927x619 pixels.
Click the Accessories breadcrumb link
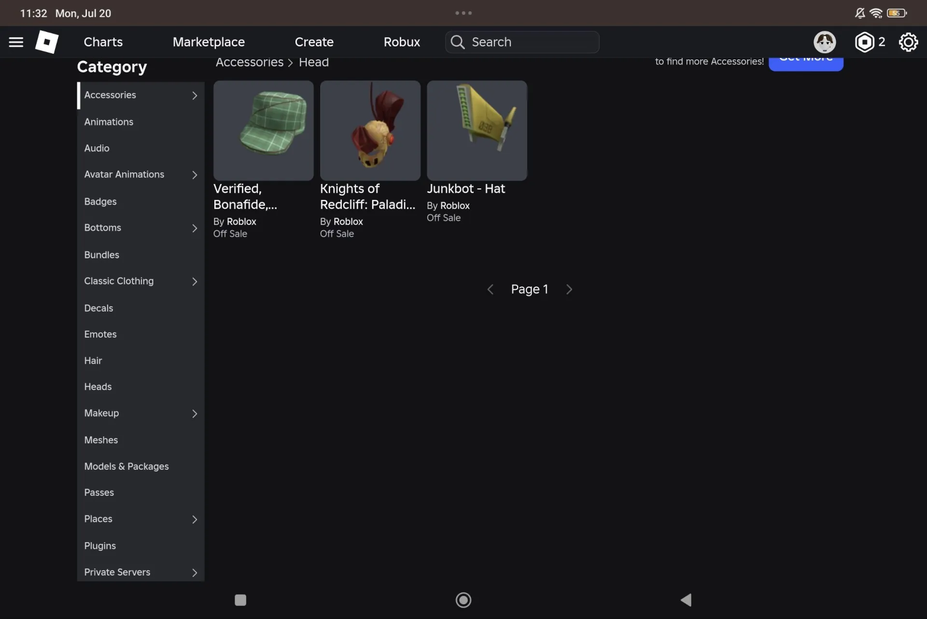tap(249, 62)
